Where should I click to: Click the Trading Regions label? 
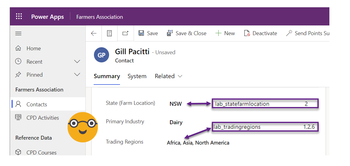click(x=125, y=142)
